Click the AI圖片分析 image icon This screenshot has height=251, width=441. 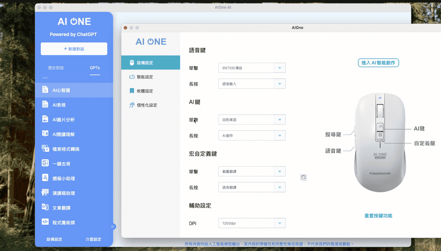[45, 119]
